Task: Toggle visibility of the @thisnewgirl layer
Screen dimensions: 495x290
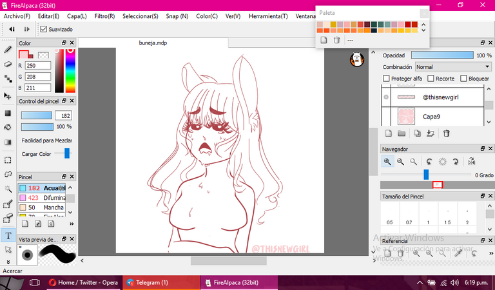Action: [x=386, y=97]
